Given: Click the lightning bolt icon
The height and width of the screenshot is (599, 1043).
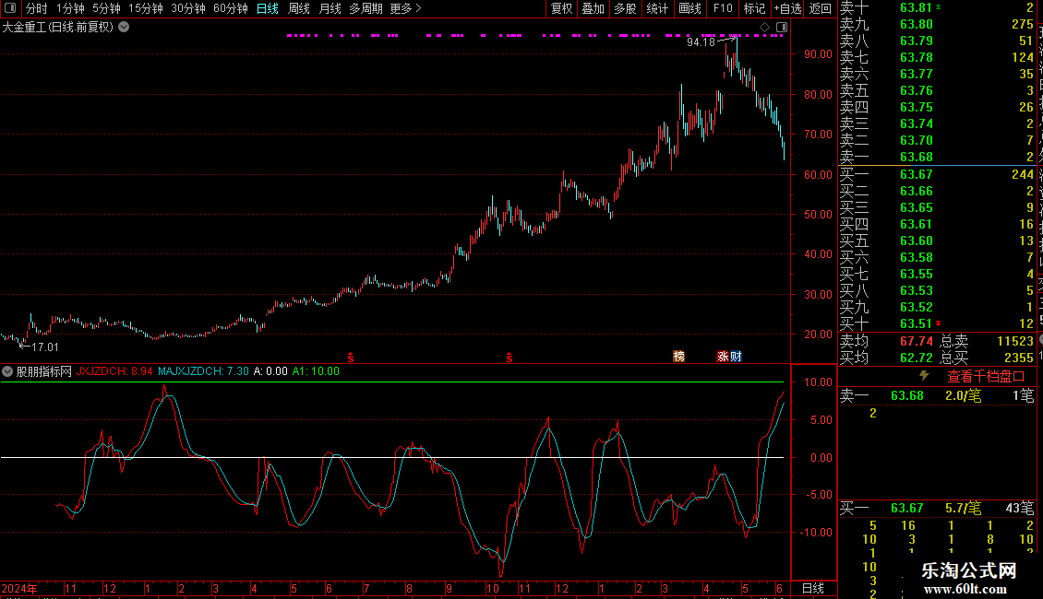Looking at the screenshot, I should click(924, 376).
